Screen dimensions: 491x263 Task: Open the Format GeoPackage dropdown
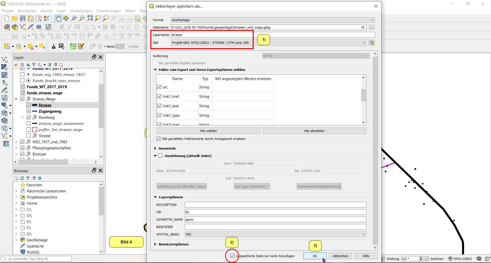click(x=273, y=20)
